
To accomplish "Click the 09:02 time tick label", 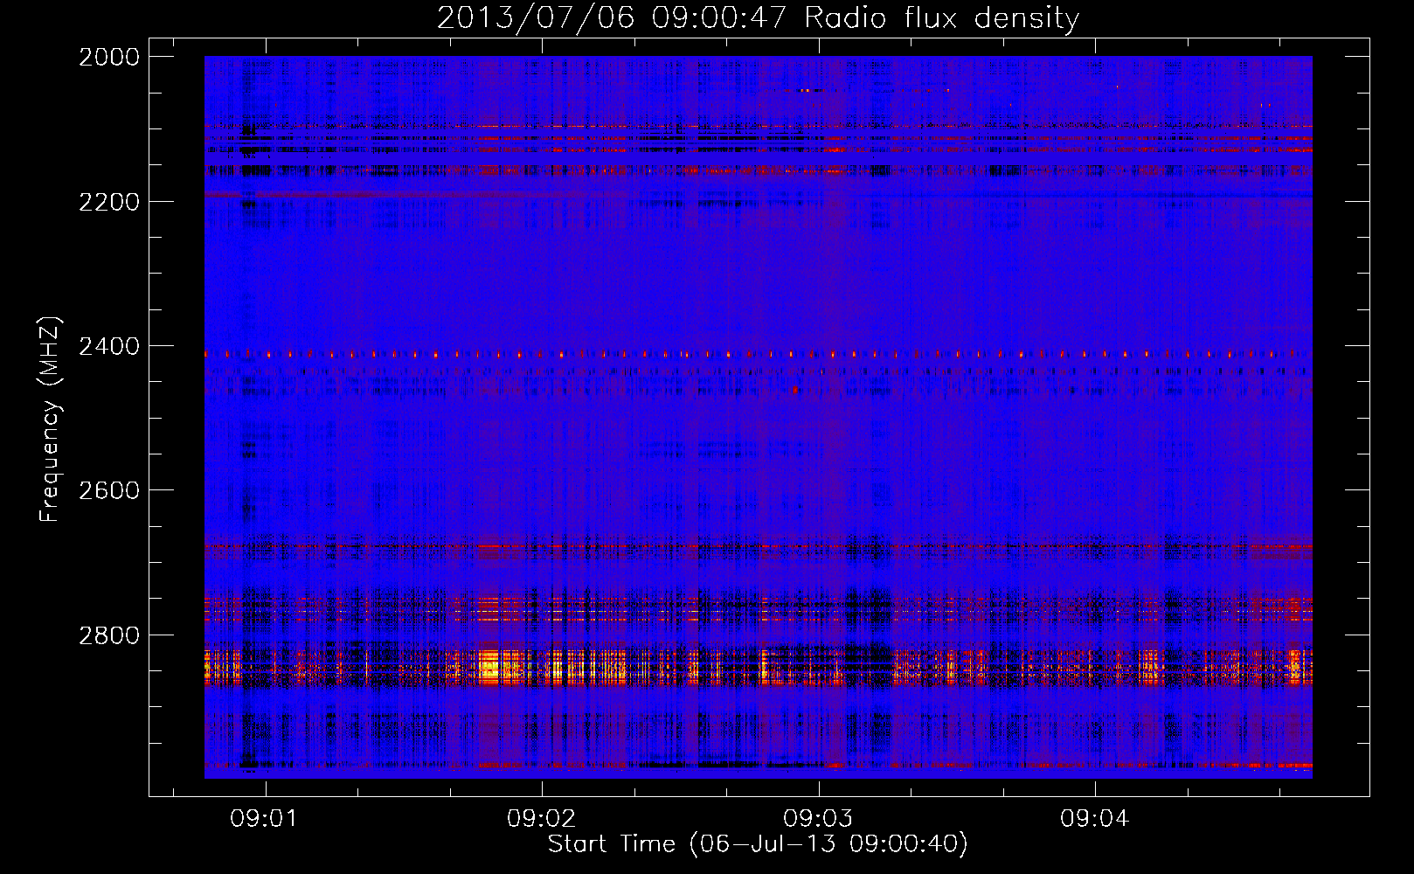I will click(x=541, y=819).
